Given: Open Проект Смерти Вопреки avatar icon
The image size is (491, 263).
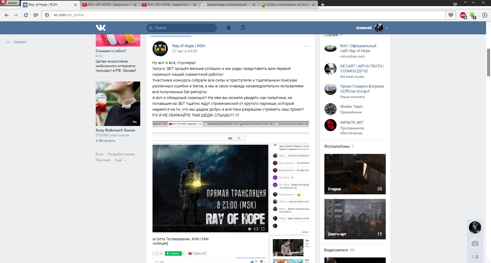Looking at the screenshot, I should pyautogui.click(x=331, y=89).
